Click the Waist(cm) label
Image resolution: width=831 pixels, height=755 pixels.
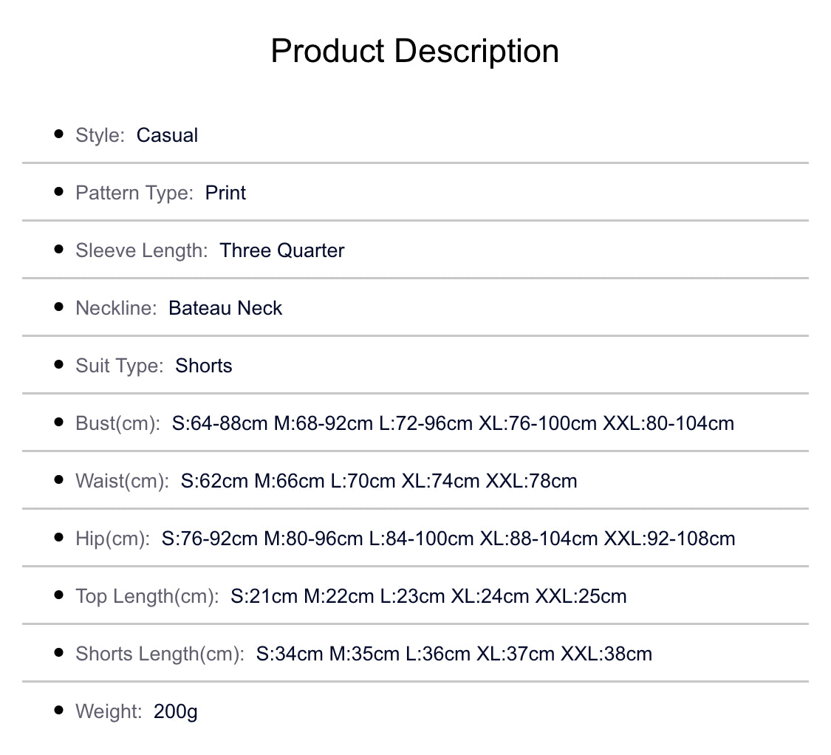(x=122, y=481)
